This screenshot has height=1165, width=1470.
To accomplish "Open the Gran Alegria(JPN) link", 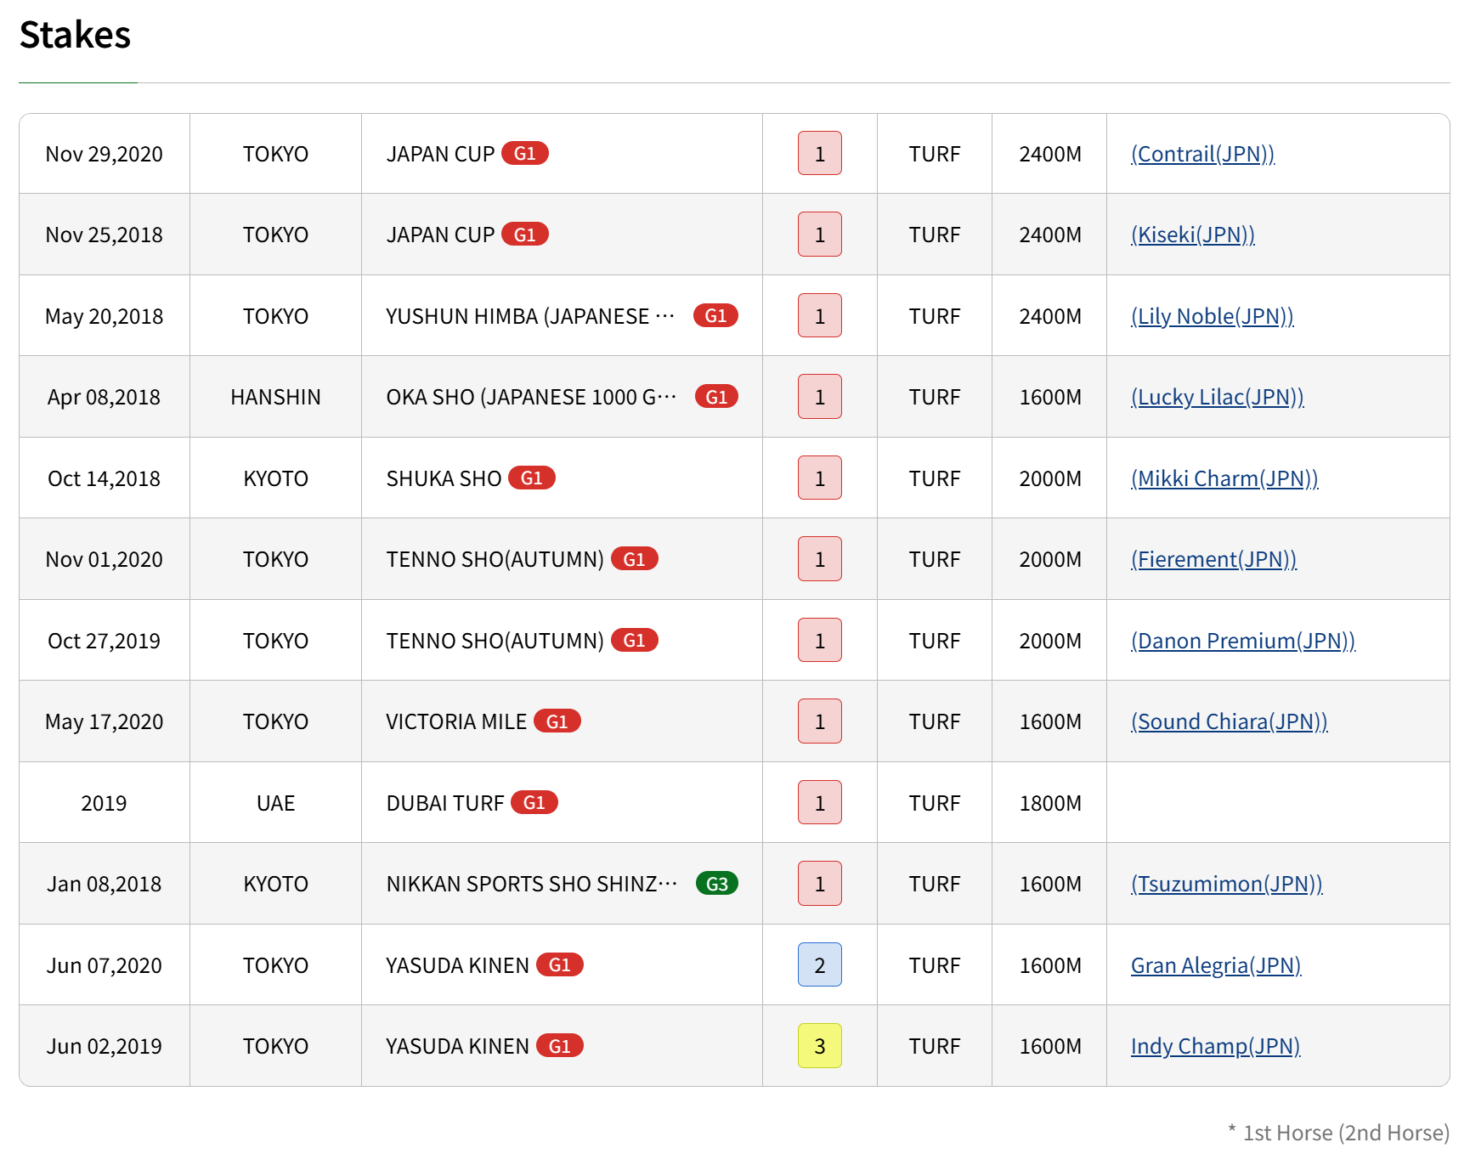I will tap(1216, 965).
